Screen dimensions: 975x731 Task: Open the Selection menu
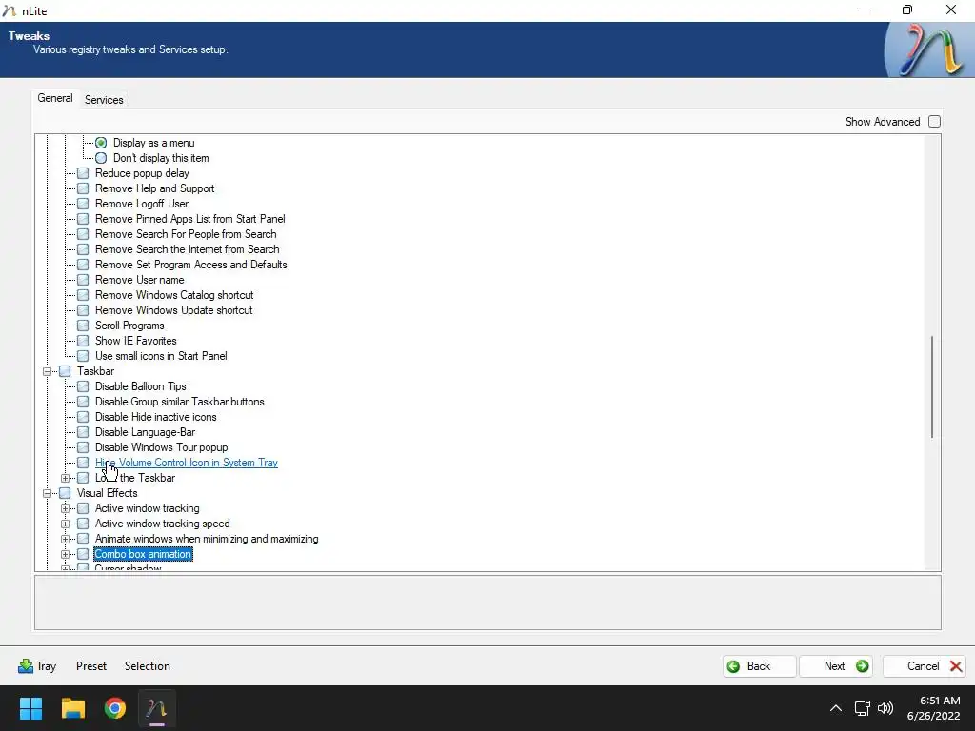coord(148,665)
